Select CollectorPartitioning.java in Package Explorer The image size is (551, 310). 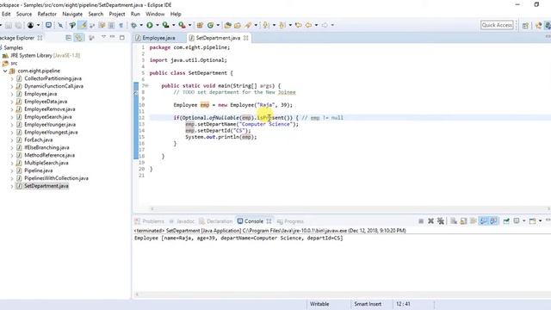[53, 78]
